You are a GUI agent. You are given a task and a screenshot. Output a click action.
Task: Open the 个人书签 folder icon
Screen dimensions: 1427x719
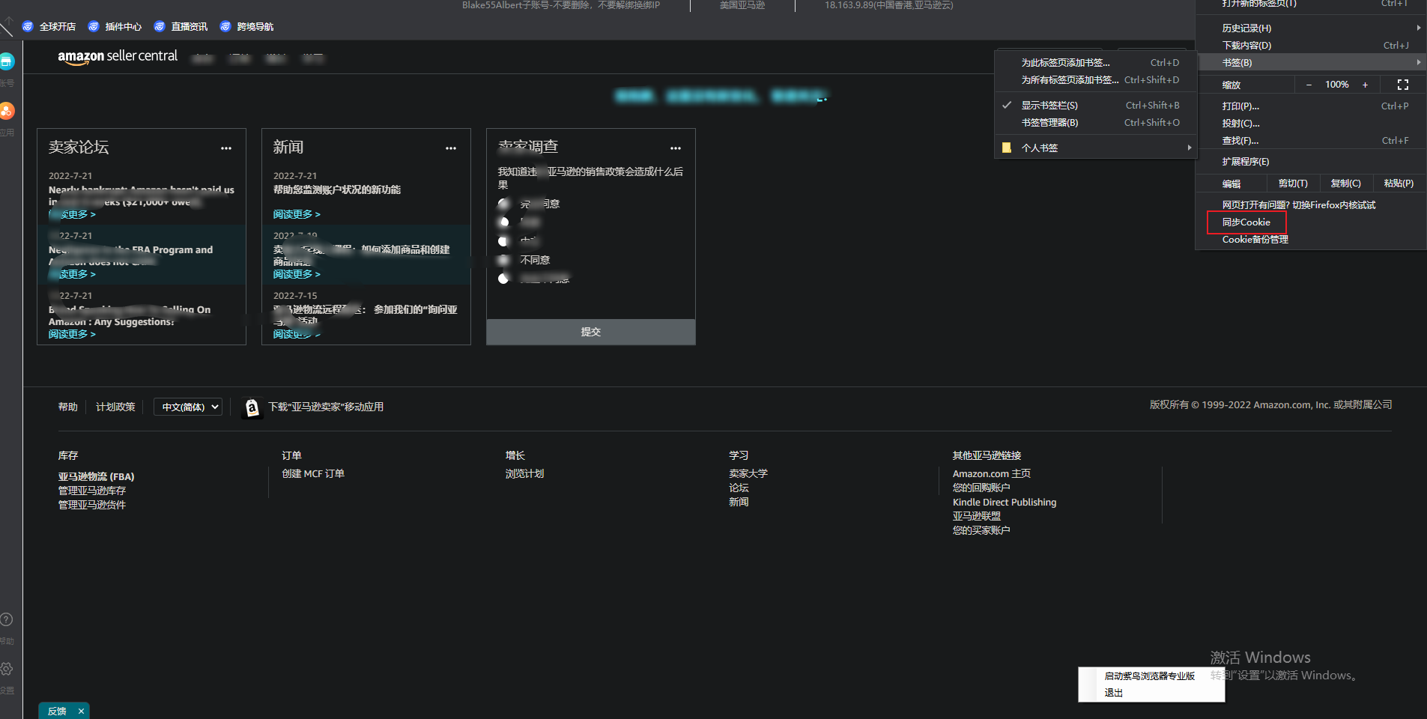pyautogui.click(x=1007, y=148)
